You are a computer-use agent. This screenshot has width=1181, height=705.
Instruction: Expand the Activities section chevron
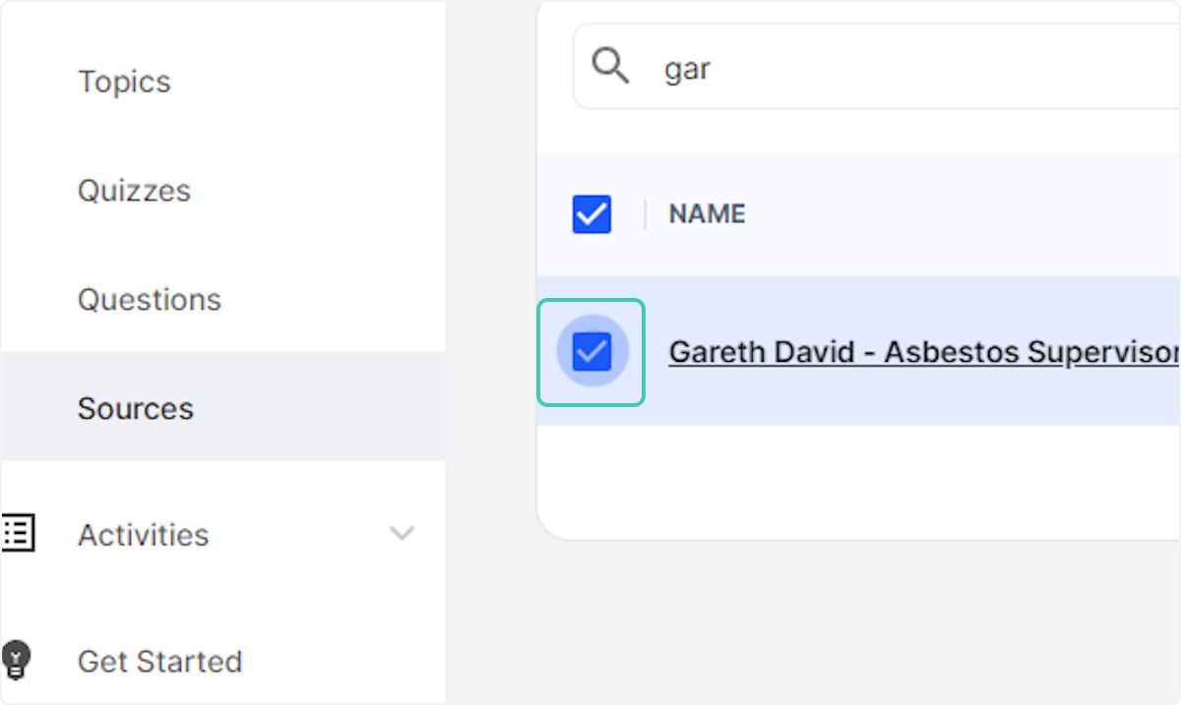pos(402,533)
